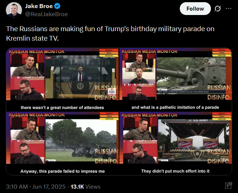Open the three-dot more options menu
Viewport: 238px width, 193px height.
(228, 9)
